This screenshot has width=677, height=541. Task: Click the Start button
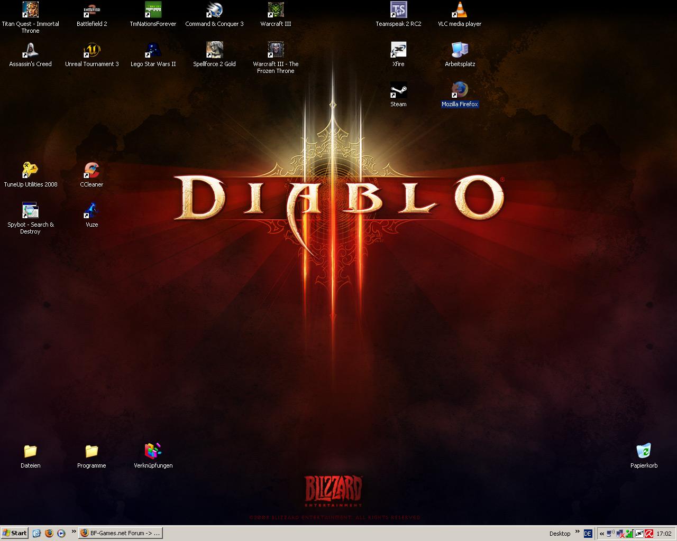14,533
